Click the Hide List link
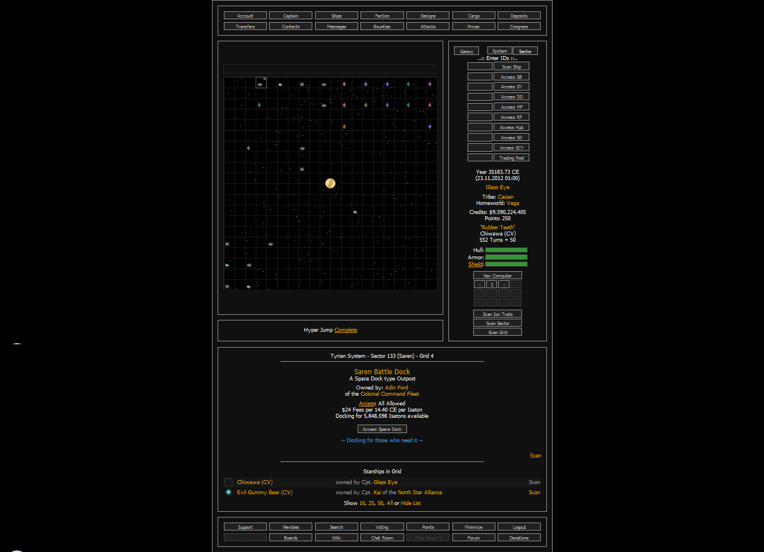The height and width of the screenshot is (552, 764). click(x=411, y=503)
